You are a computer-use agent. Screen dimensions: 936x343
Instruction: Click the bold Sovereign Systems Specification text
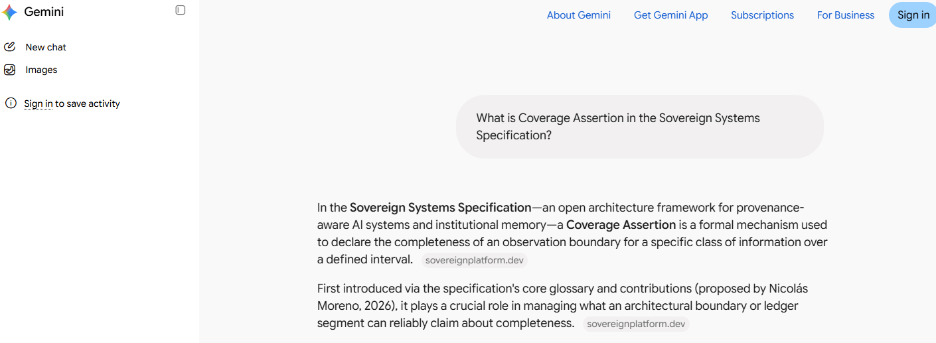[441, 208]
